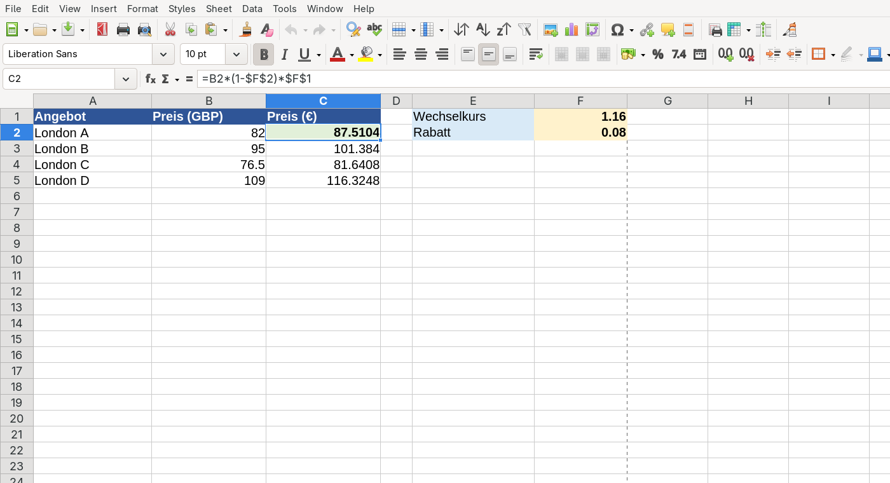
Task: Format the cell as number
Action: point(679,55)
